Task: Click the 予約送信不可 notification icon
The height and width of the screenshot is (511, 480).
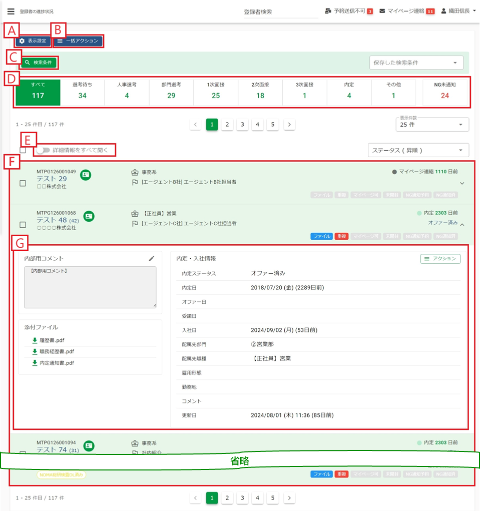Action: (x=328, y=11)
